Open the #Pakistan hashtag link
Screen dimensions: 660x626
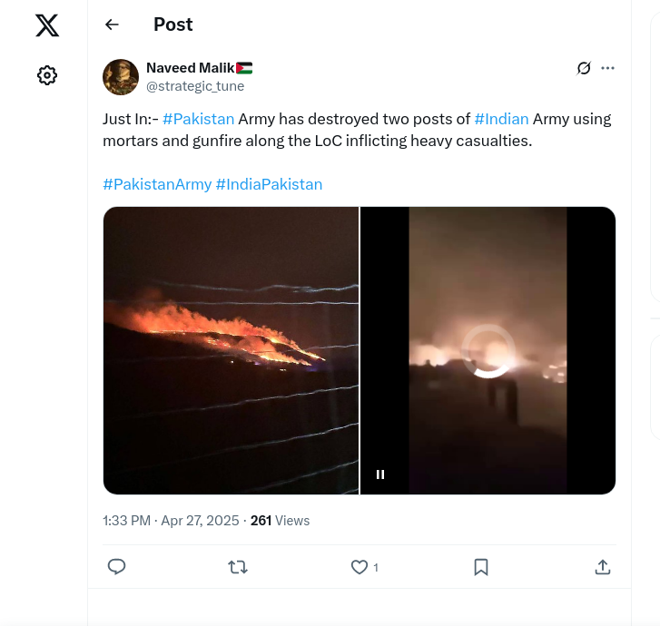198,119
